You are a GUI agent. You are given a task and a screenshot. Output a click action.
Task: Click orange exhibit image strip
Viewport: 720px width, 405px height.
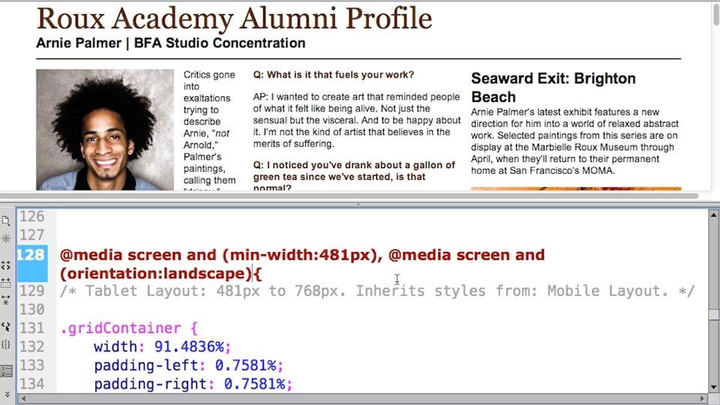pos(576,189)
